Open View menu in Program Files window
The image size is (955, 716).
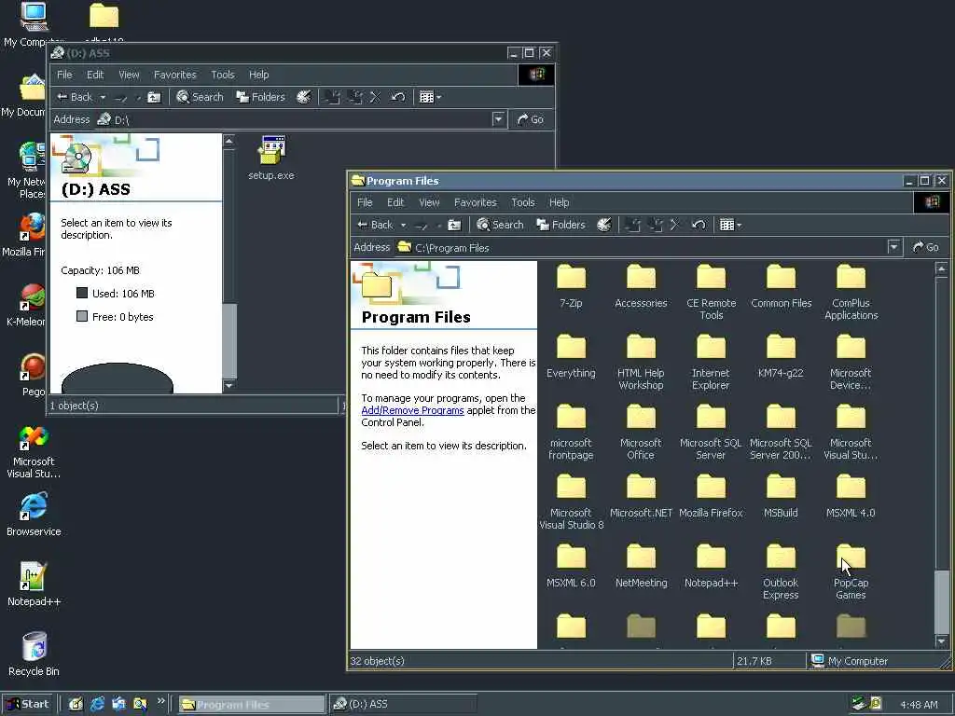tap(429, 202)
